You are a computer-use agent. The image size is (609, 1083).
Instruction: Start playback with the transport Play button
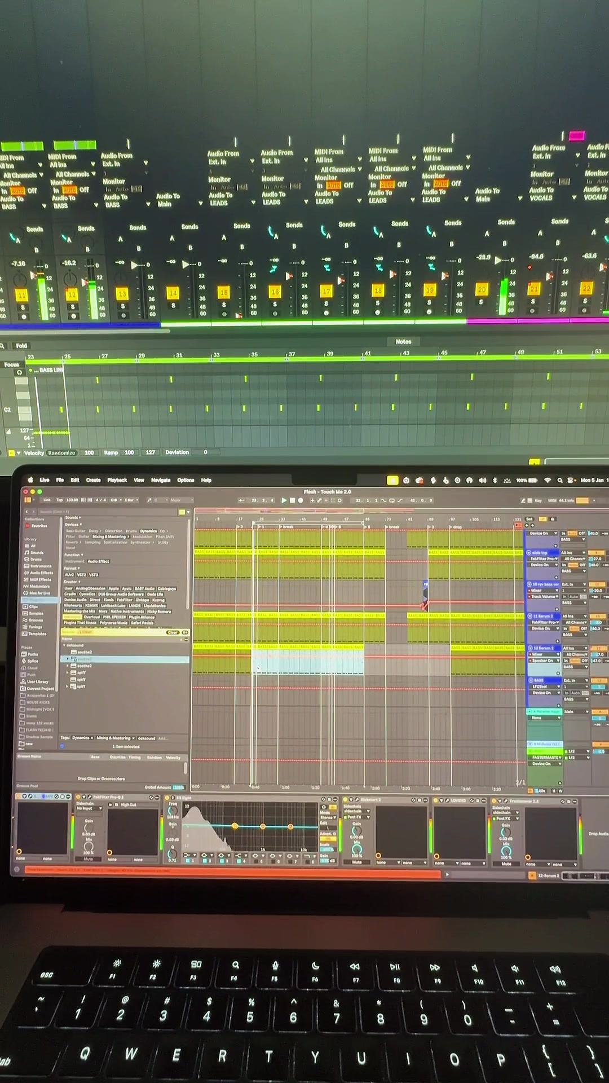(284, 500)
